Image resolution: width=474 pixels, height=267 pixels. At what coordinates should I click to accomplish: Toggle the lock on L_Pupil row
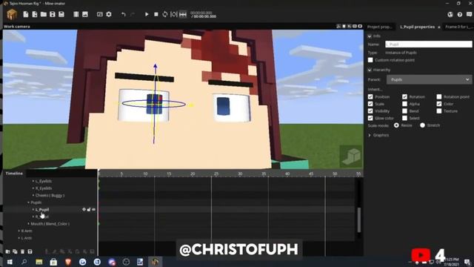click(89, 209)
